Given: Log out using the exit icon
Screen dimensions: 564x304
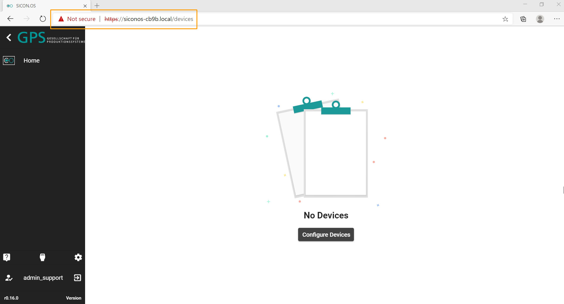Looking at the screenshot, I should click(x=77, y=278).
